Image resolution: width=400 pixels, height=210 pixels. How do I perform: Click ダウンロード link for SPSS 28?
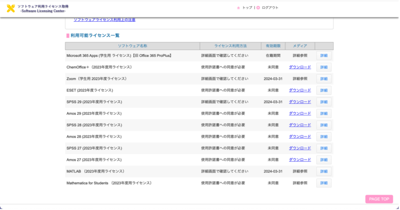300,125
